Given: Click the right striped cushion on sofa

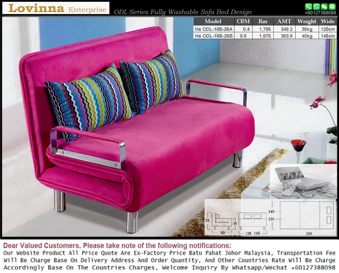Looking at the screenshot, I should (x=152, y=82).
